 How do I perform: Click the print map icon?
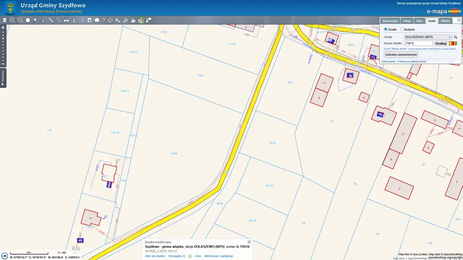point(67,20)
